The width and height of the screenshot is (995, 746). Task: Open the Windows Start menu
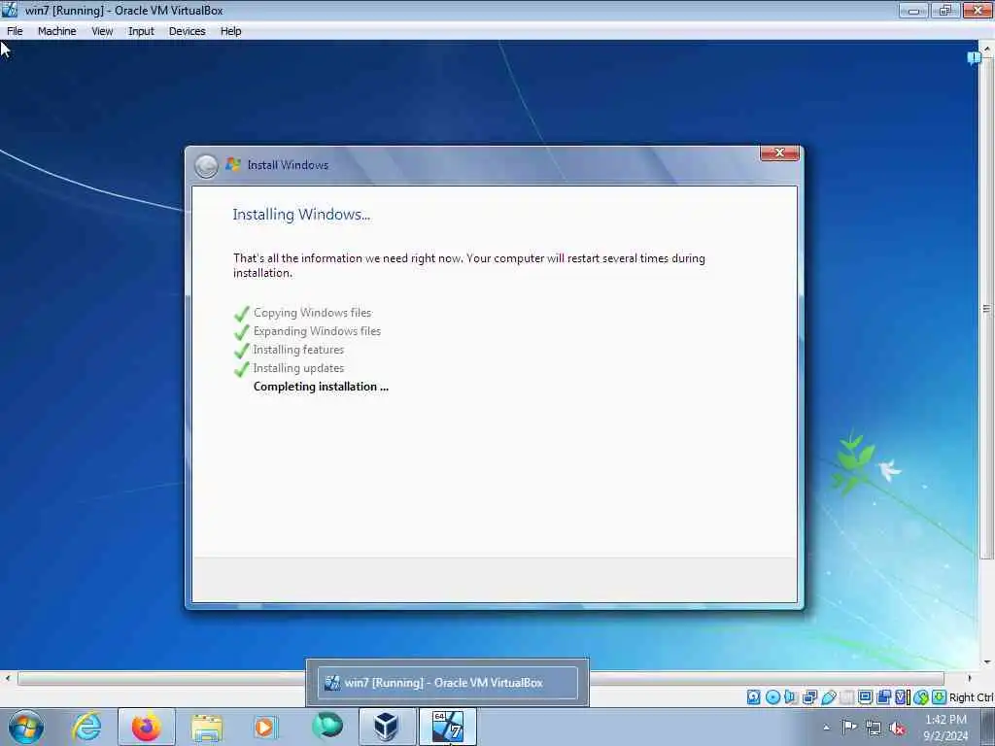(x=26, y=727)
